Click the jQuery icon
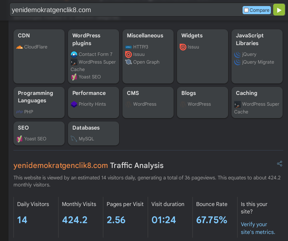The image size is (288, 241). (x=238, y=55)
